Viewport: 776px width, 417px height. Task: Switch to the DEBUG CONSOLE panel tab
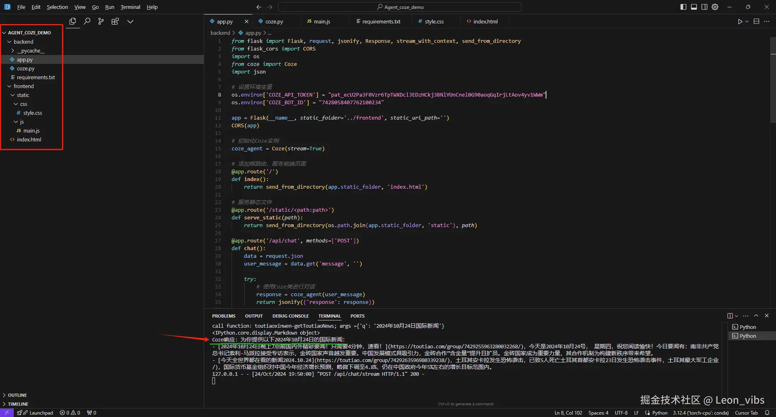click(x=290, y=316)
